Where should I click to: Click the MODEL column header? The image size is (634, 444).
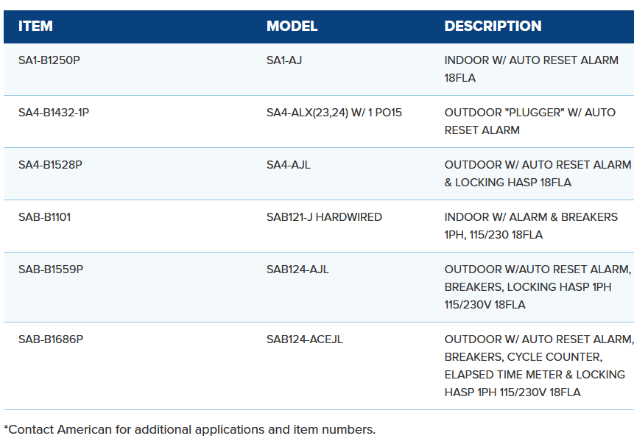point(292,27)
